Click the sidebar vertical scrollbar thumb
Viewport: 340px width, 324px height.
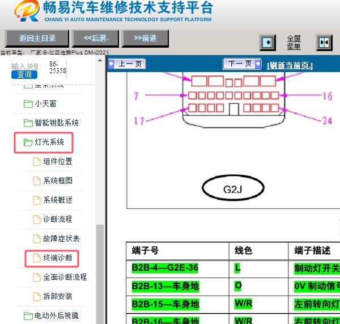[x=100, y=274]
